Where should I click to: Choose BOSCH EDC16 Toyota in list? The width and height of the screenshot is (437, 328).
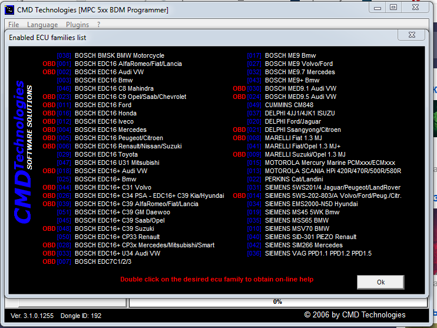click(107, 154)
